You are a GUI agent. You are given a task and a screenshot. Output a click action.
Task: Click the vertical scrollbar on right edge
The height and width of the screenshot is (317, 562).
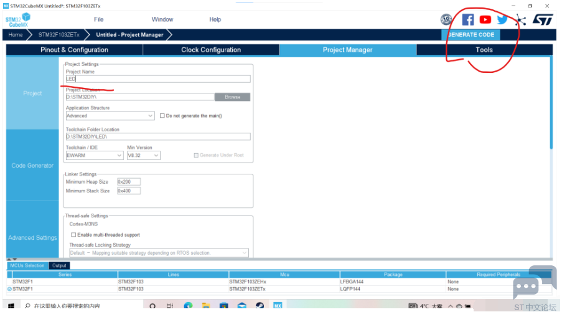point(551,103)
